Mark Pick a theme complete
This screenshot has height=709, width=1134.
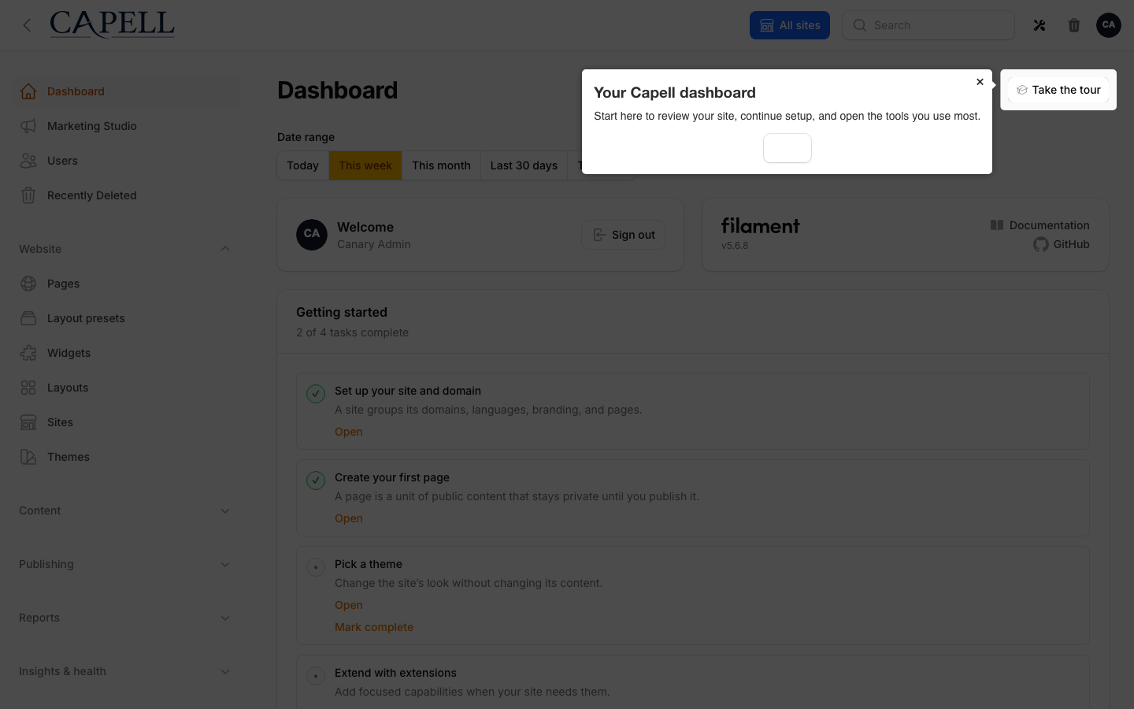(374, 627)
